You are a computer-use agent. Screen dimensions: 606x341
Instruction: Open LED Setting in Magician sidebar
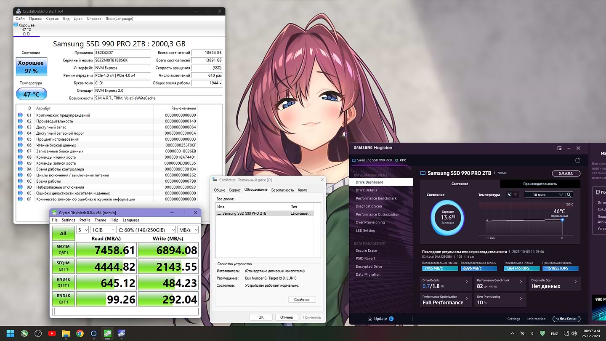[x=365, y=230]
